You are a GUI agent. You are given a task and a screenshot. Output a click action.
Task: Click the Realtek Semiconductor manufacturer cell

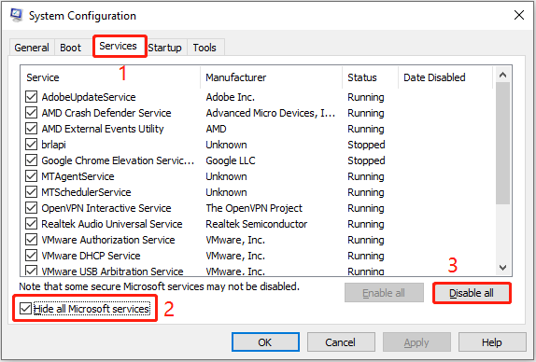click(x=257, y=224)
